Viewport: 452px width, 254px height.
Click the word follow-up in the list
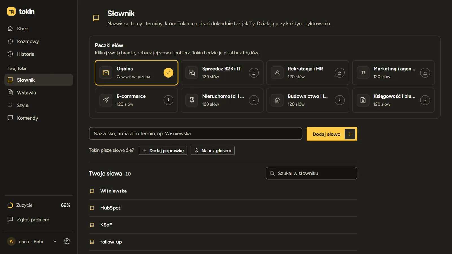point(111,242)
